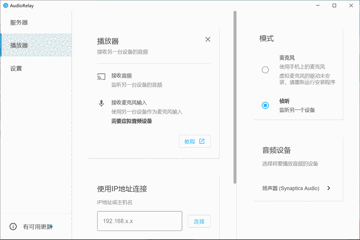Image resolution: width=360 pixels, height=240 pixels.
Task: Click the chevron arrow beside 扬声器
Action: point(329,188)
